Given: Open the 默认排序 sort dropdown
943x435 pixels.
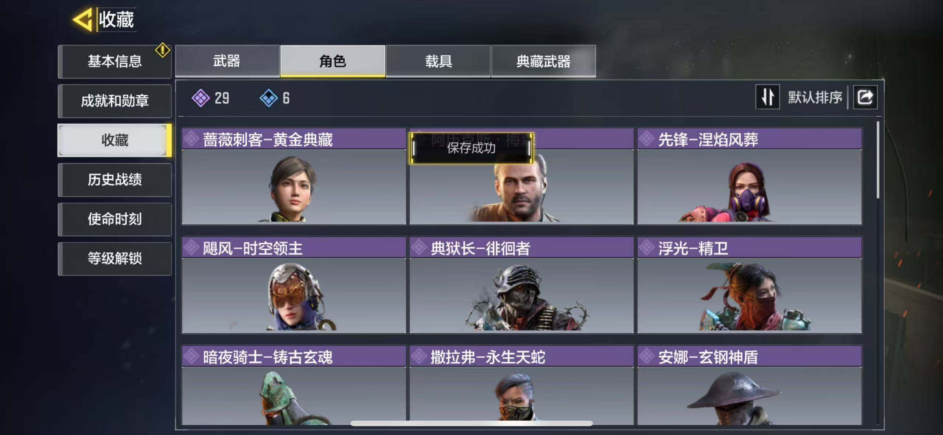Looking at the screenshot, I should (x=815, y=97).
